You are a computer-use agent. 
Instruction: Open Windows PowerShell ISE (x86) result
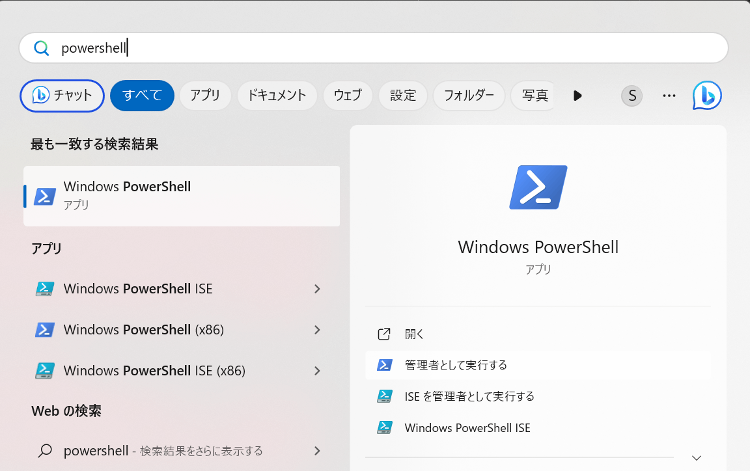(x=182, y=371)
